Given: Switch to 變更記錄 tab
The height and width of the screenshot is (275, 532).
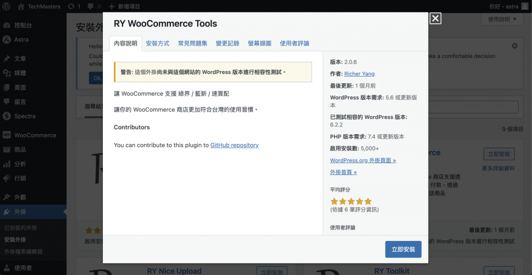Looking at the screenshot, I should coord(228,44).
